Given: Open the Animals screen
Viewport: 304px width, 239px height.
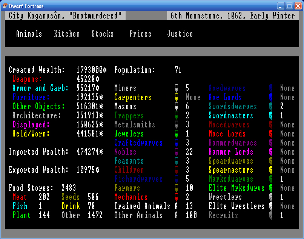Looking at the screenshot, I should 29,34.
